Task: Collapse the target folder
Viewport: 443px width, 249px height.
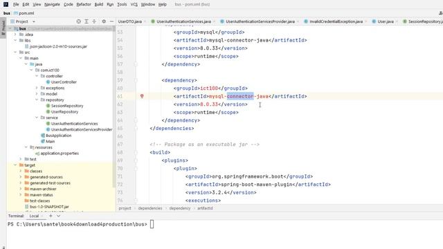Action: click(15, 165)
